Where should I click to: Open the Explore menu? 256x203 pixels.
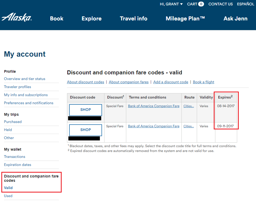pyautogui.click(x=92, y=19)
